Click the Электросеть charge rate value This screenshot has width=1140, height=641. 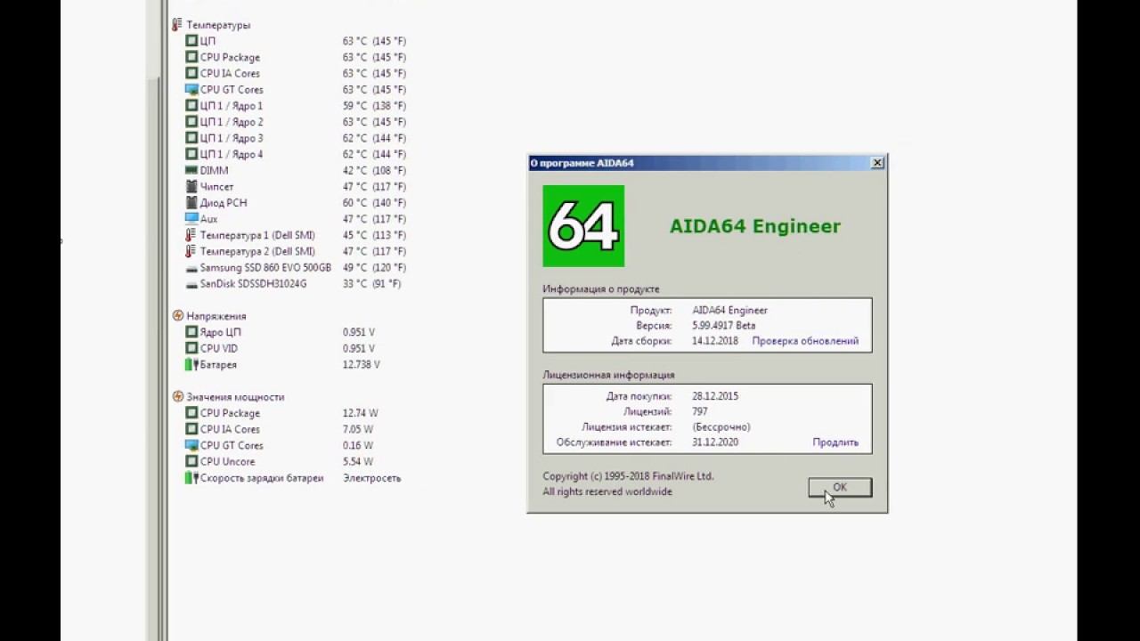point(372,478)
